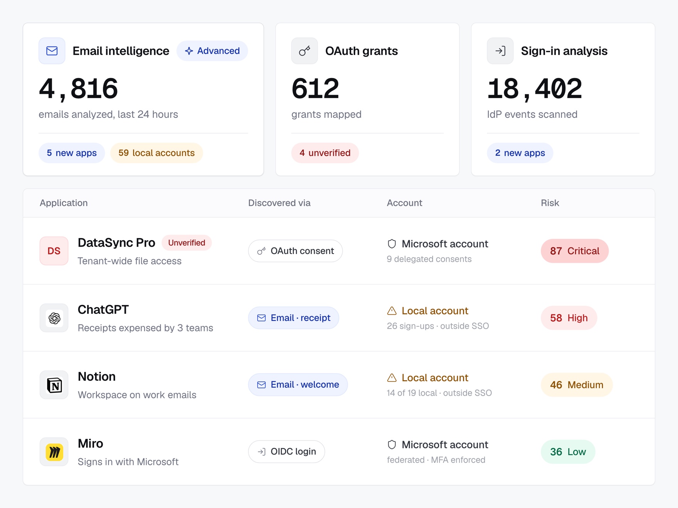The width and height of the screenshot is (678, 508).
Task: Click the shield icon in DataSync Pro's account cell
Action: click(x=392, y=244)
